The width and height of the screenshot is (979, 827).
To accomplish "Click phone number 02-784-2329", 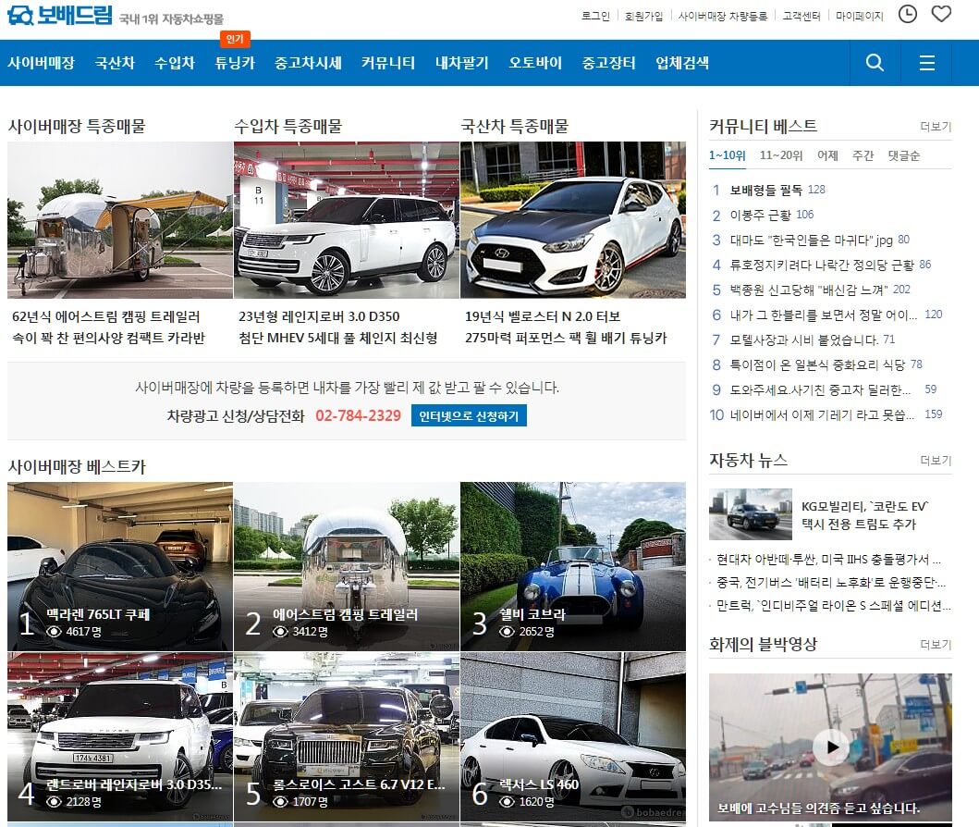I will [x=359, y=416].
